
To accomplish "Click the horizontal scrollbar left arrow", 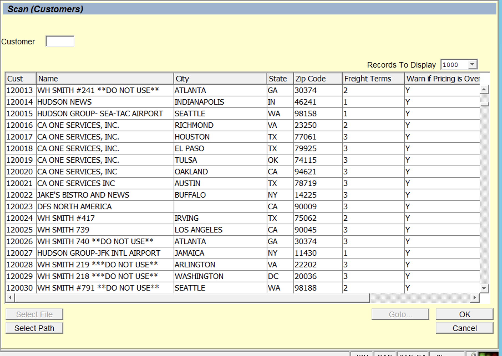I will pyautogui.click(x=10, y=298).
